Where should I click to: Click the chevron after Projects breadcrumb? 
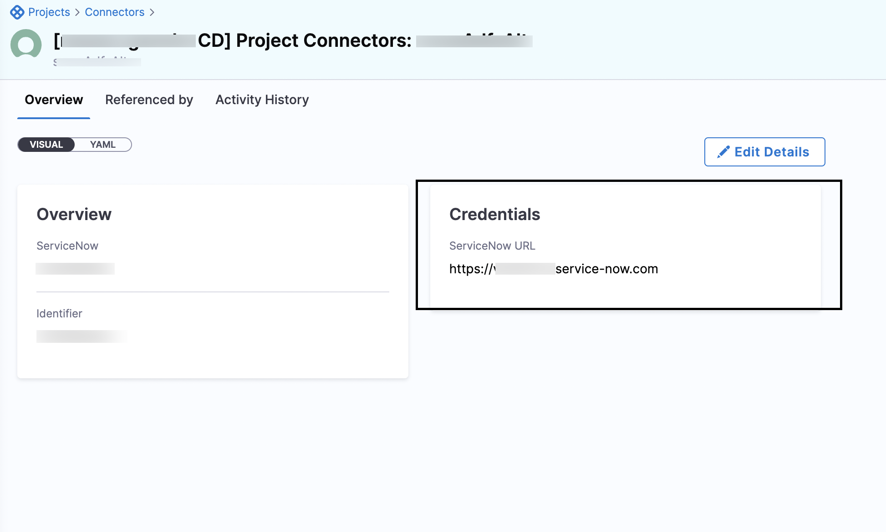77,12
